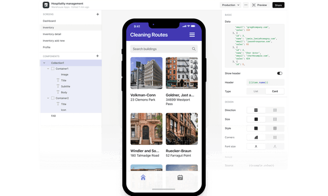Switch Type to Card
The width and height of the screenshot is (328, 196).
tap(275, 91)
